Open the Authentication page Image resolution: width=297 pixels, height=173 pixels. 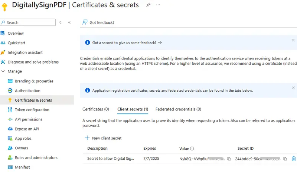[x=27, y=91]
